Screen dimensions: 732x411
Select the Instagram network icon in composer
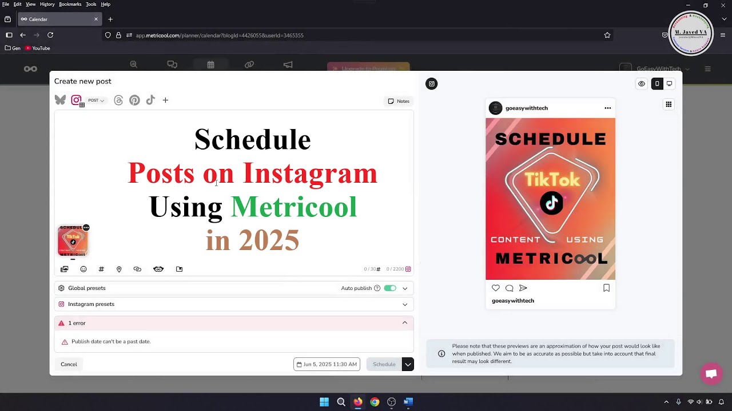click(x=76, y=100)
